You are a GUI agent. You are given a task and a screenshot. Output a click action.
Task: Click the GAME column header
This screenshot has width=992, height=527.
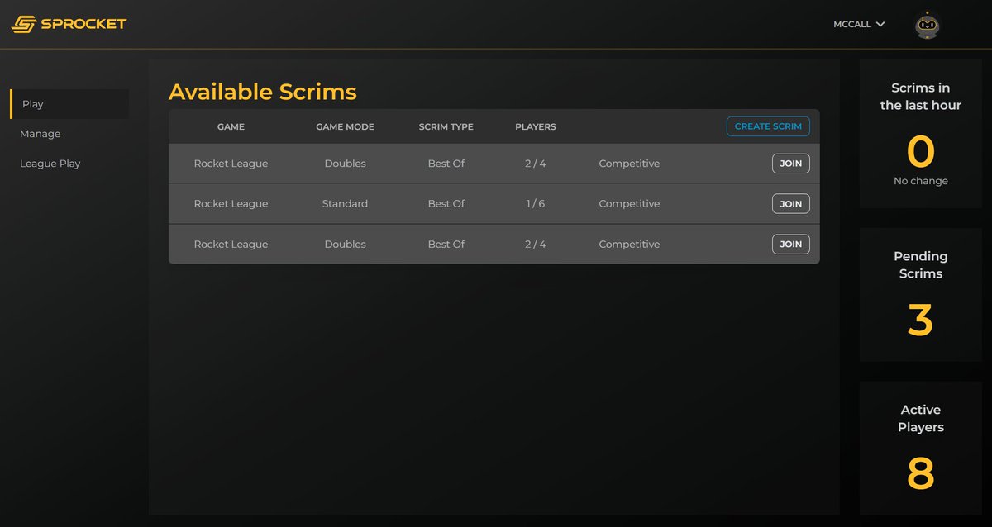(x=231, y=127)
